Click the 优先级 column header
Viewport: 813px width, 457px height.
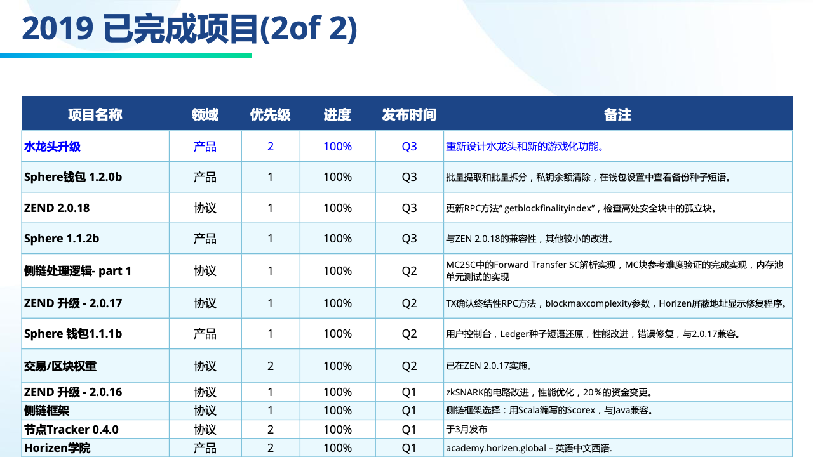[271, 114]
